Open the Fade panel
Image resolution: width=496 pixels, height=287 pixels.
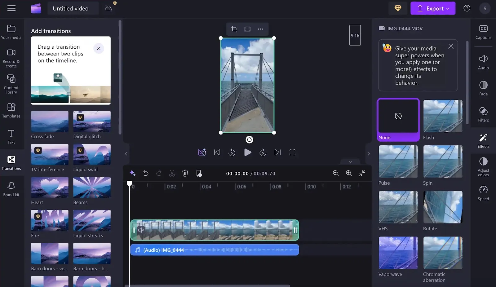click(483, 88)
